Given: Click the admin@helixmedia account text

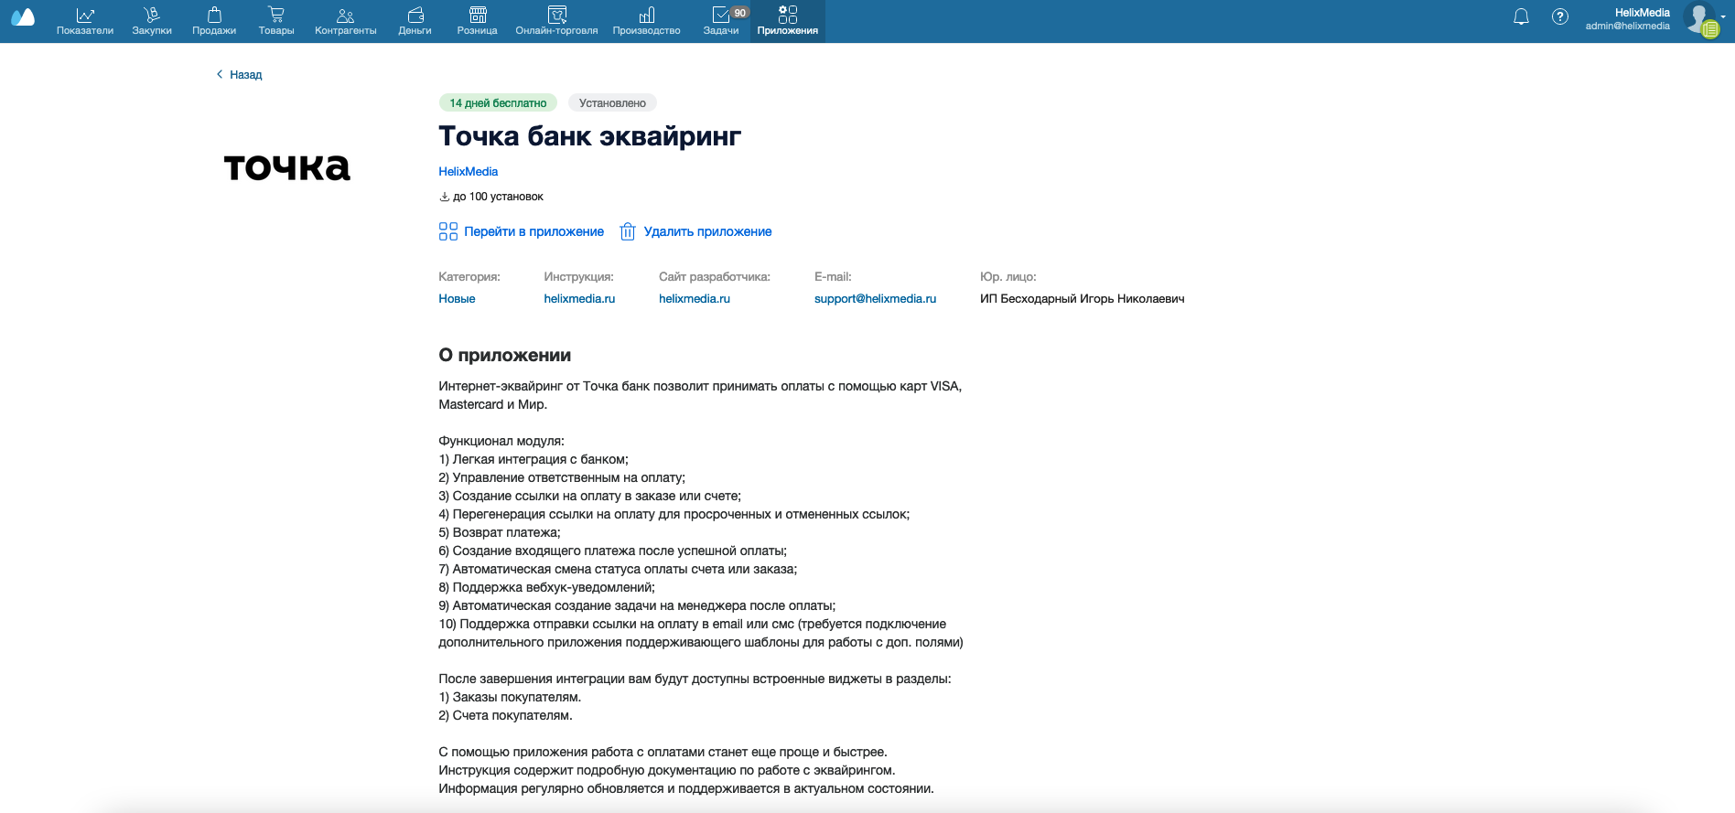Looking at the screenshot, I should click(1628, 27).
